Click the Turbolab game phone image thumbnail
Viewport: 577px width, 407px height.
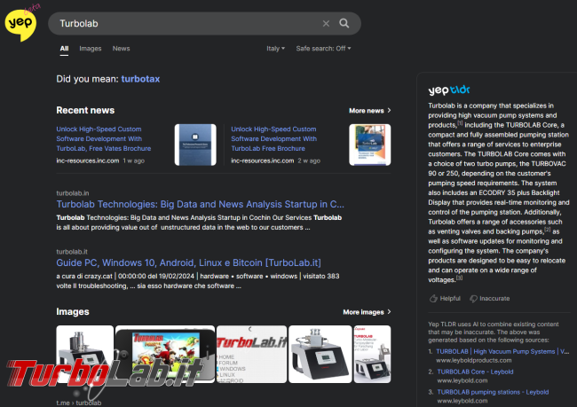[x=165, y=354]
